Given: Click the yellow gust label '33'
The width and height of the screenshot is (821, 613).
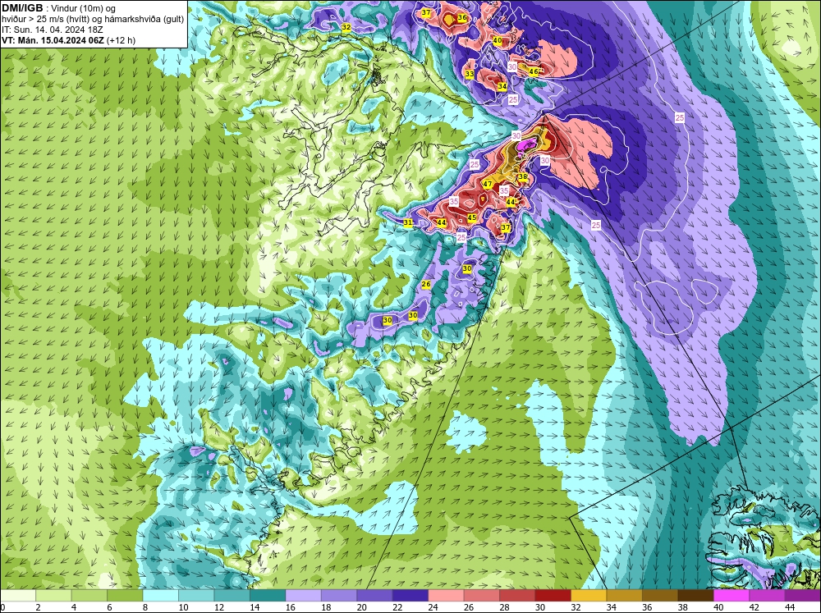Looking at the screenshot, I should point(470,75).
